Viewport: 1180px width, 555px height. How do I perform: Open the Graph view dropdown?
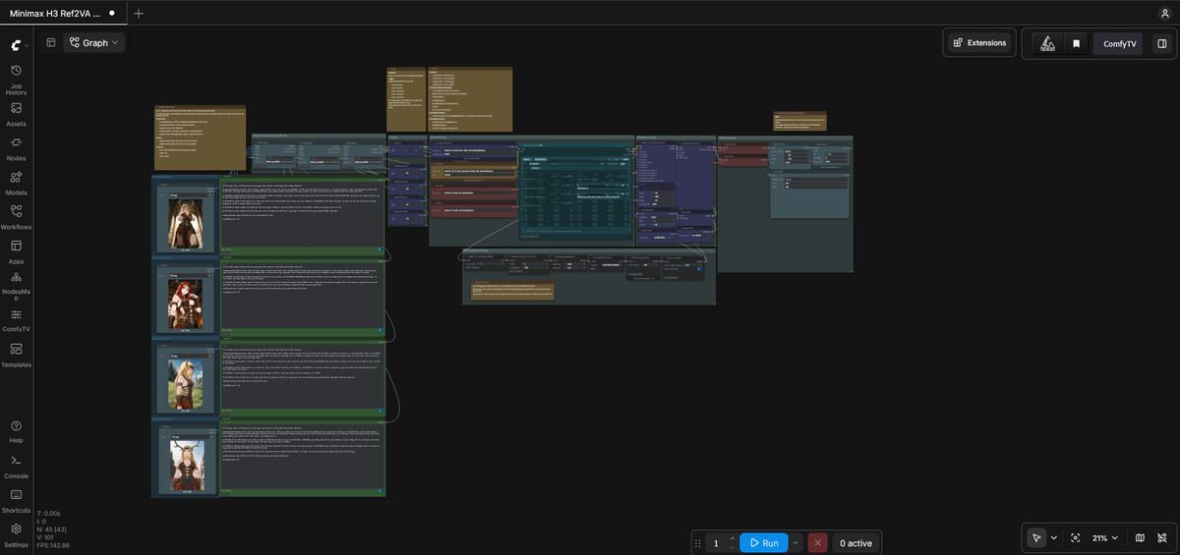coord(94,42)
